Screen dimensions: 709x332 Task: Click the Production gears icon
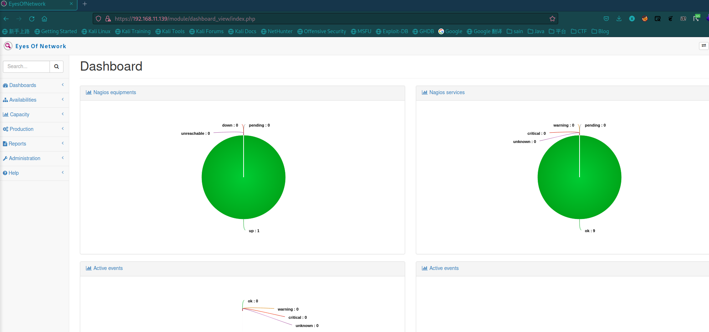point(6,129)
